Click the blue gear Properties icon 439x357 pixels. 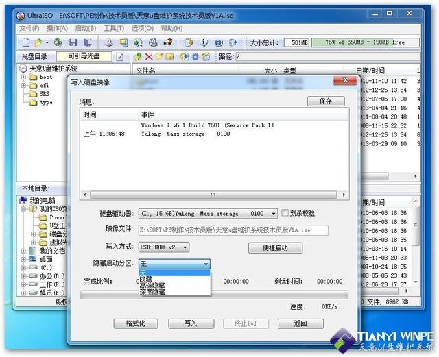(x=195, y=57)
